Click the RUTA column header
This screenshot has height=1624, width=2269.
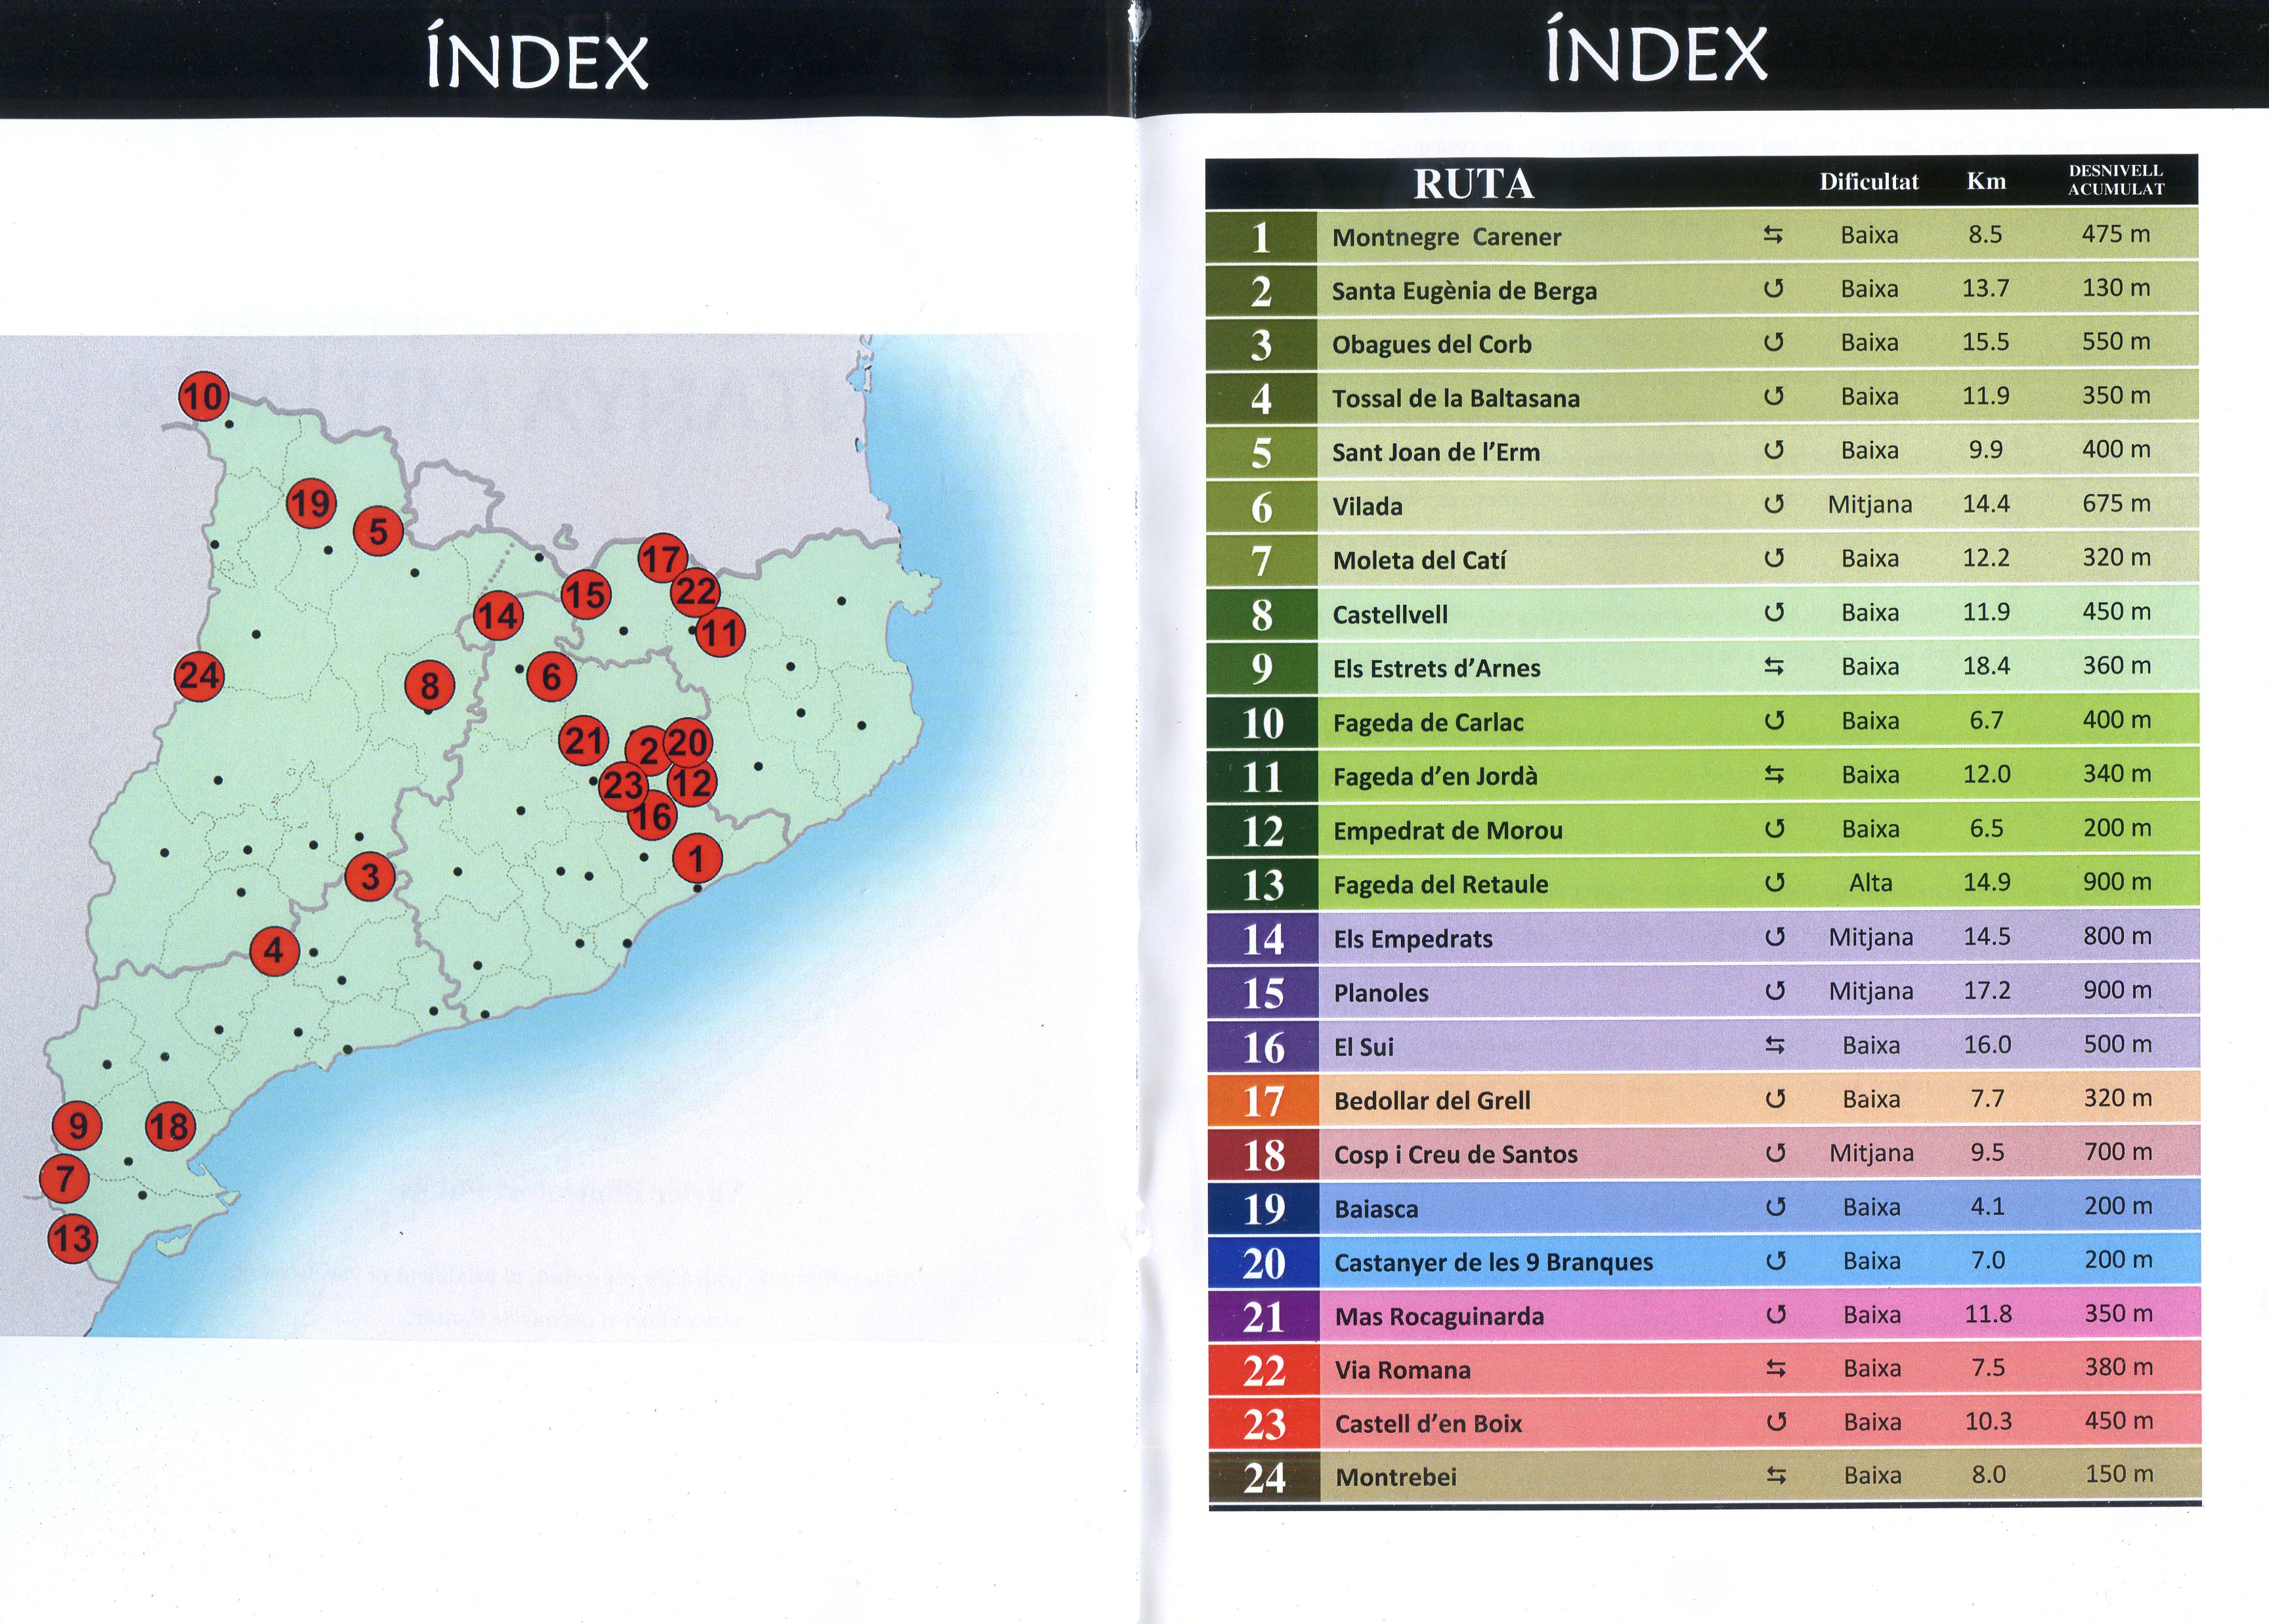click(1473, 184)
